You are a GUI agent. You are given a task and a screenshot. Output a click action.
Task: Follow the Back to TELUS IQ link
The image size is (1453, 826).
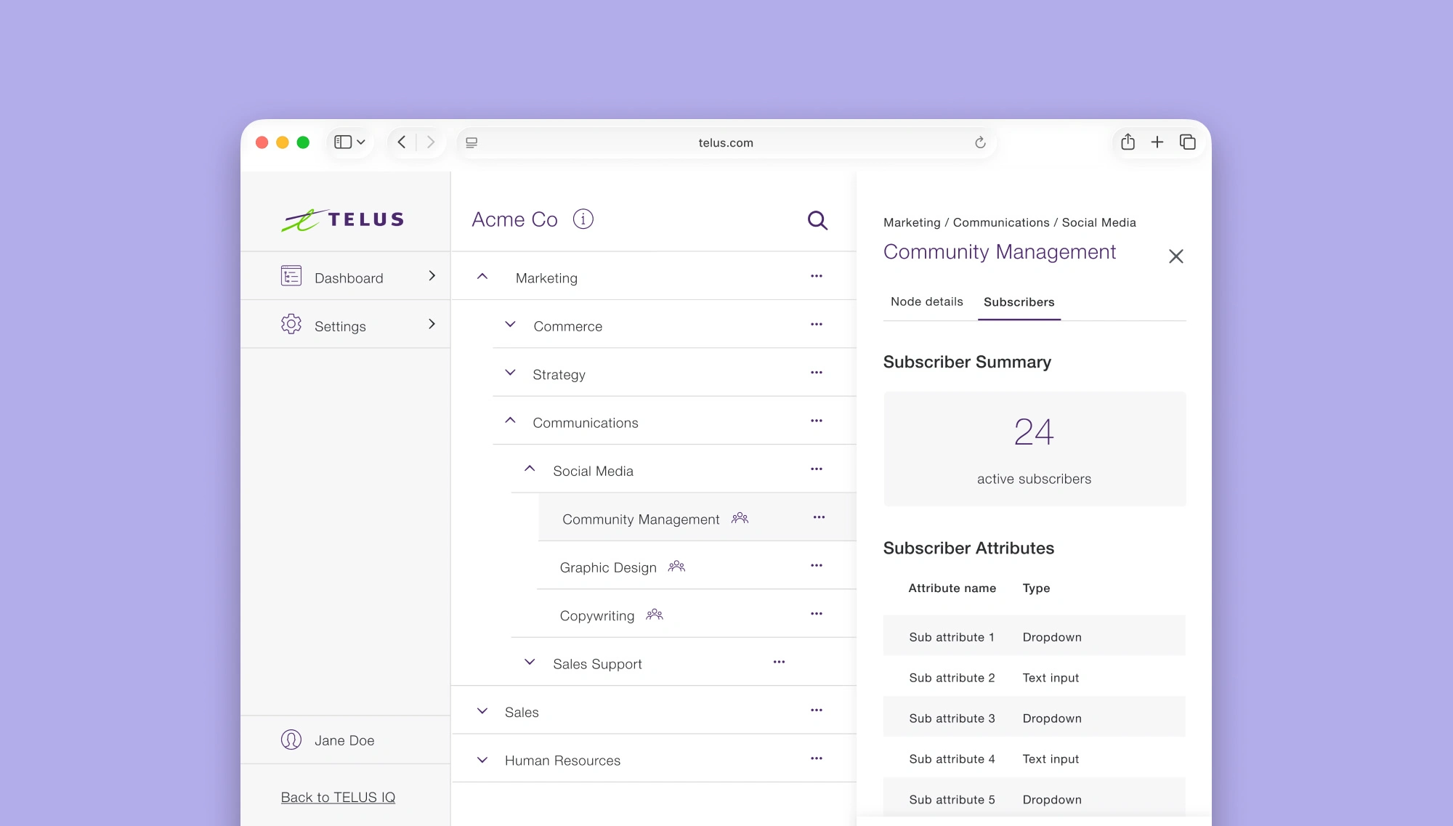pyautogui.click(x=338, y=797)
